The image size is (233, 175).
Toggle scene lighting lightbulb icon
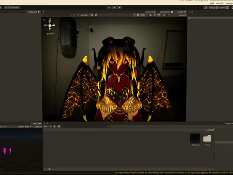click(x=159, y=15)
